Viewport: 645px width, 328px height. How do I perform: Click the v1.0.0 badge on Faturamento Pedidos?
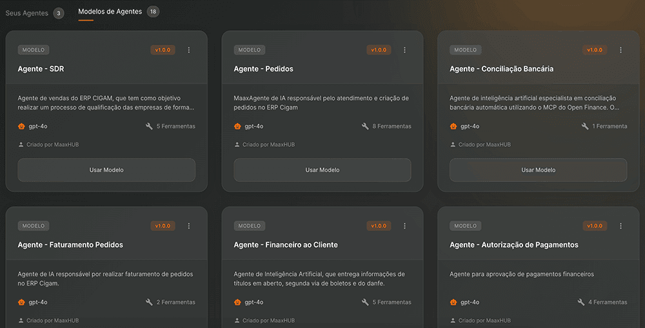click(163, 226)
